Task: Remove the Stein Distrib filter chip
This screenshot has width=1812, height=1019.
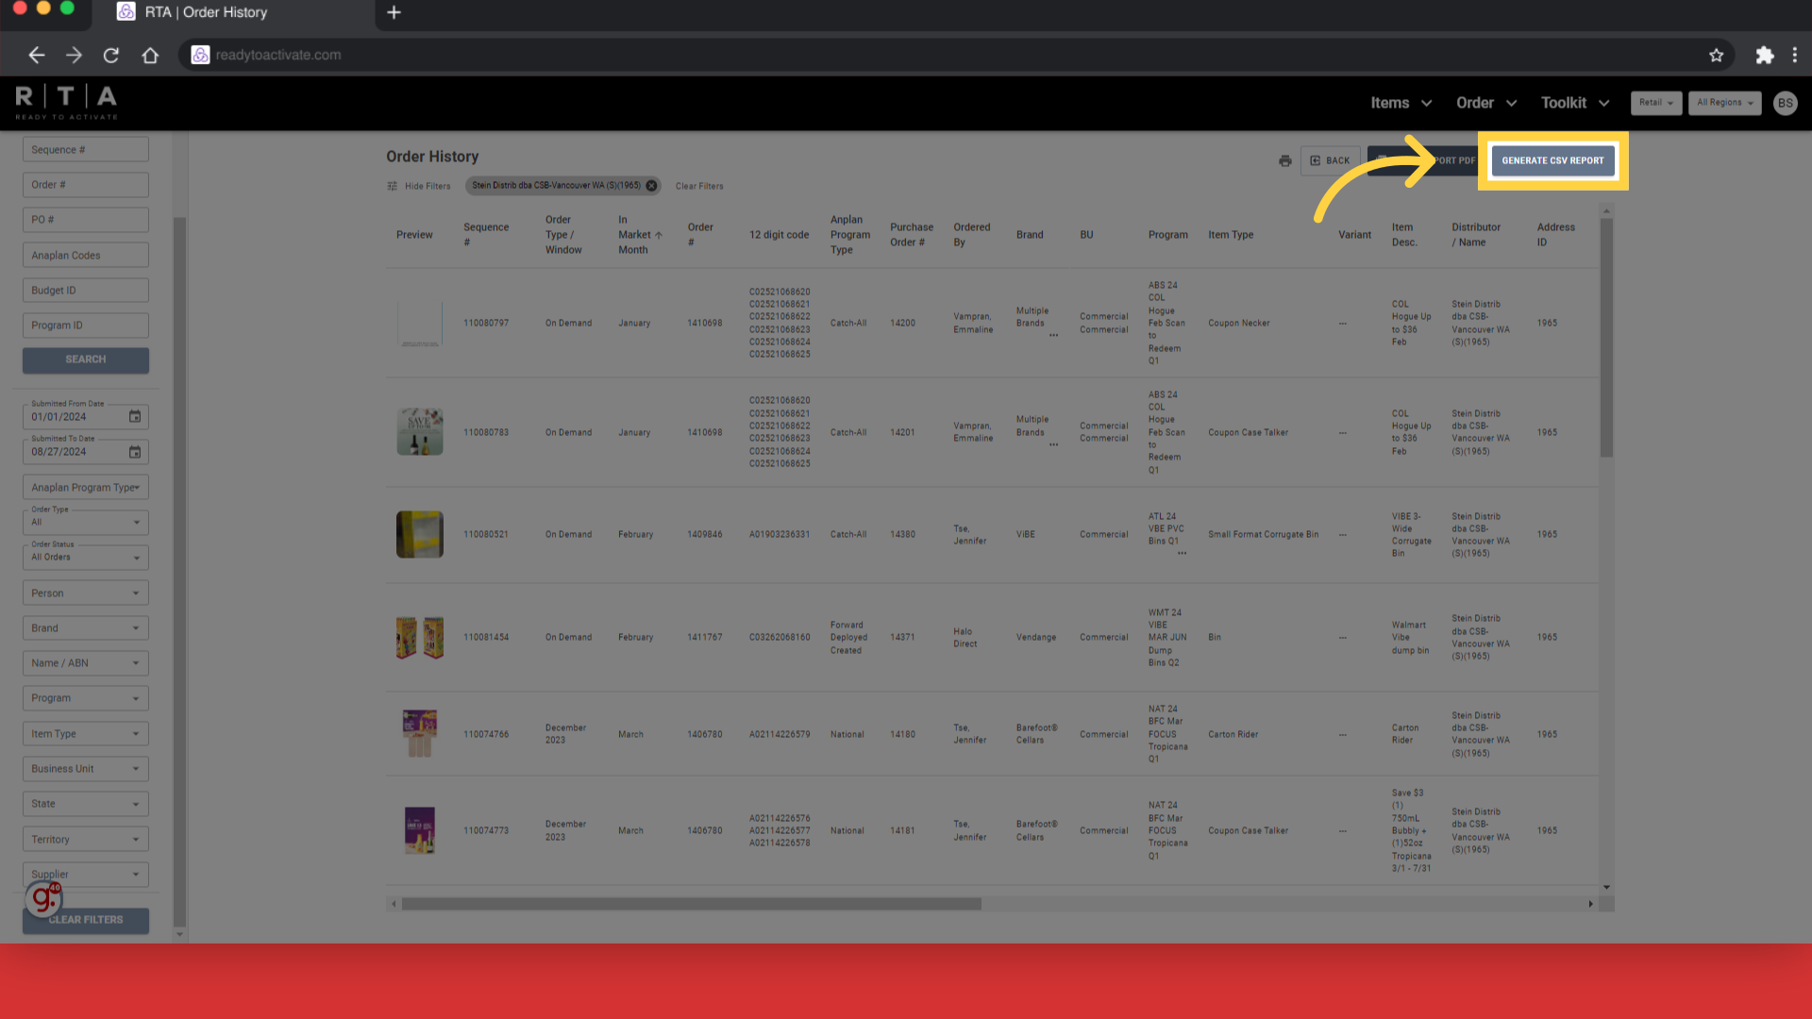Action: pyautogui.click(x=651, y=186)
